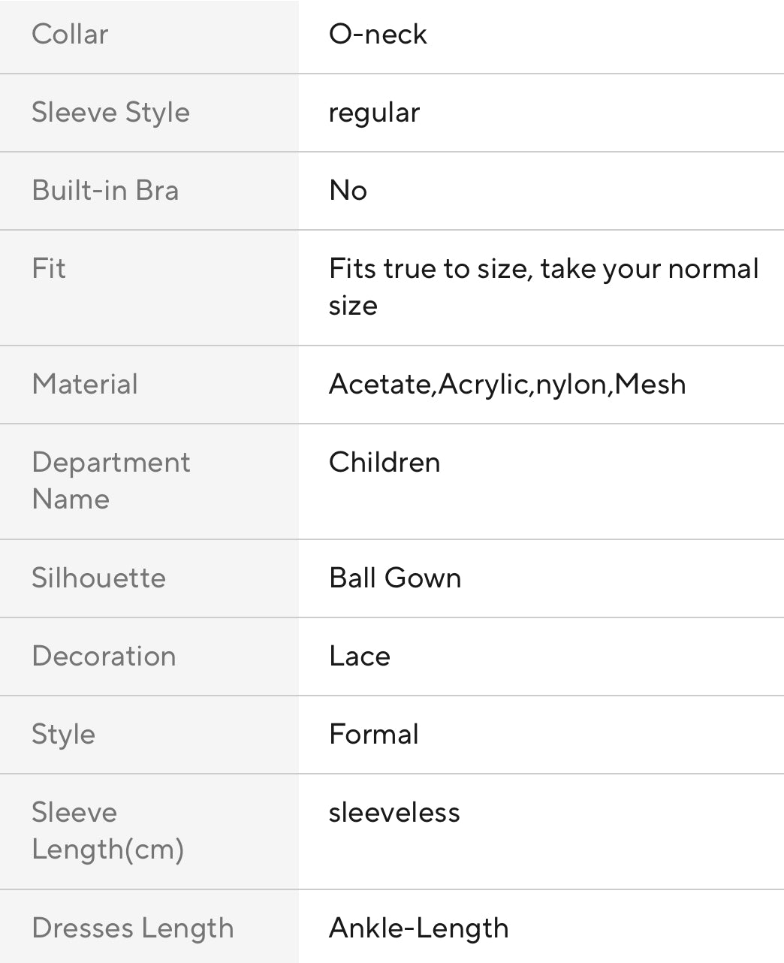
Task: Select the 'Lace' decoration value
Action: [x=360, y=657]
